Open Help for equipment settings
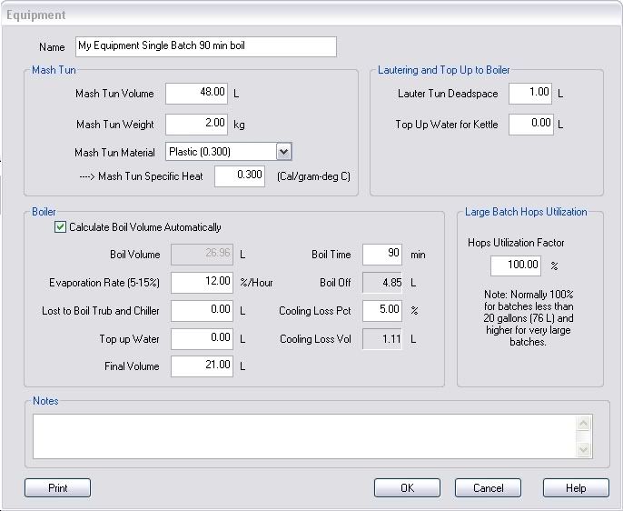623x511 pixels. (x=576, y=488)
